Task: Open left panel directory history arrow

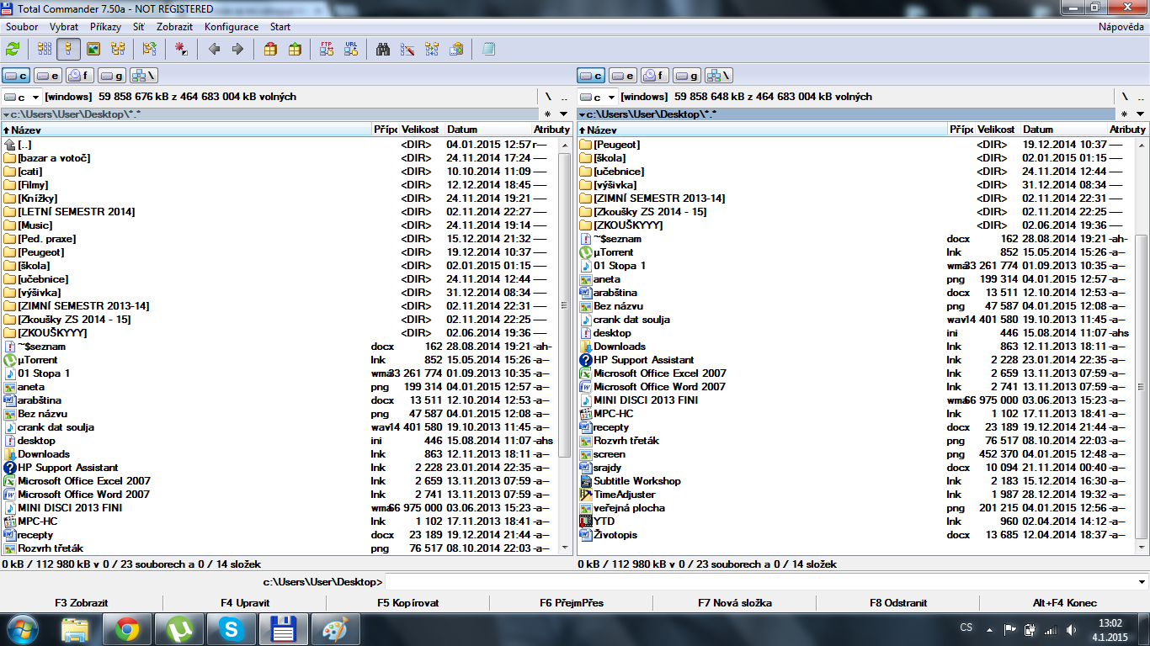Action: click(x=563, y=114)
